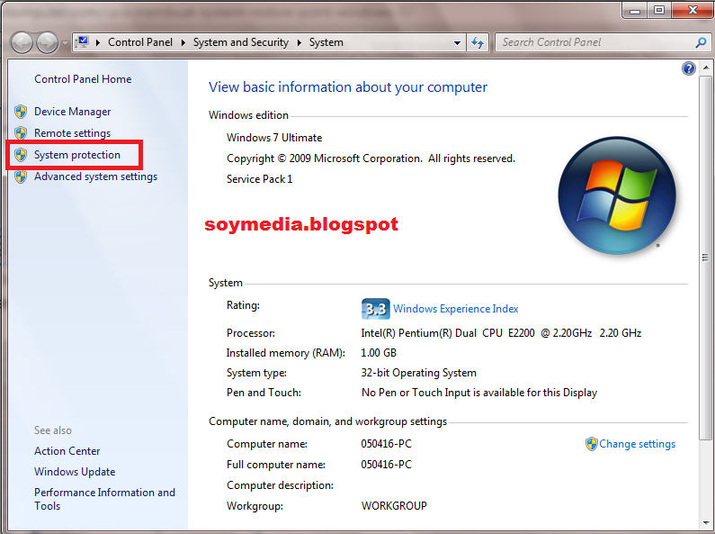Click the Back navigation arrow button

tap(22, 43)
